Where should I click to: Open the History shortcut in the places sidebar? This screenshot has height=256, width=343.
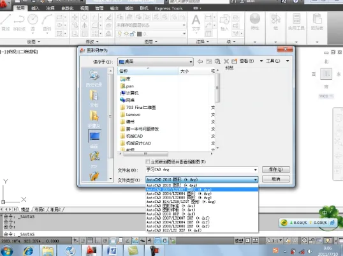(94, 78)
